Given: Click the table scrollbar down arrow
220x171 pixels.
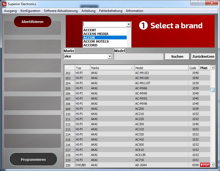Looking at the screenshot, I should [x=212, y=165].
